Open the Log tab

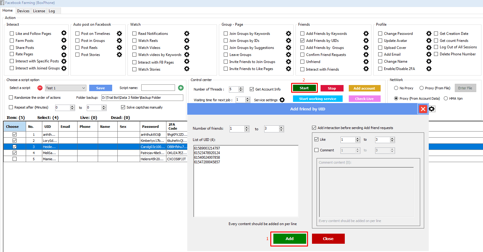pos(52,11)
